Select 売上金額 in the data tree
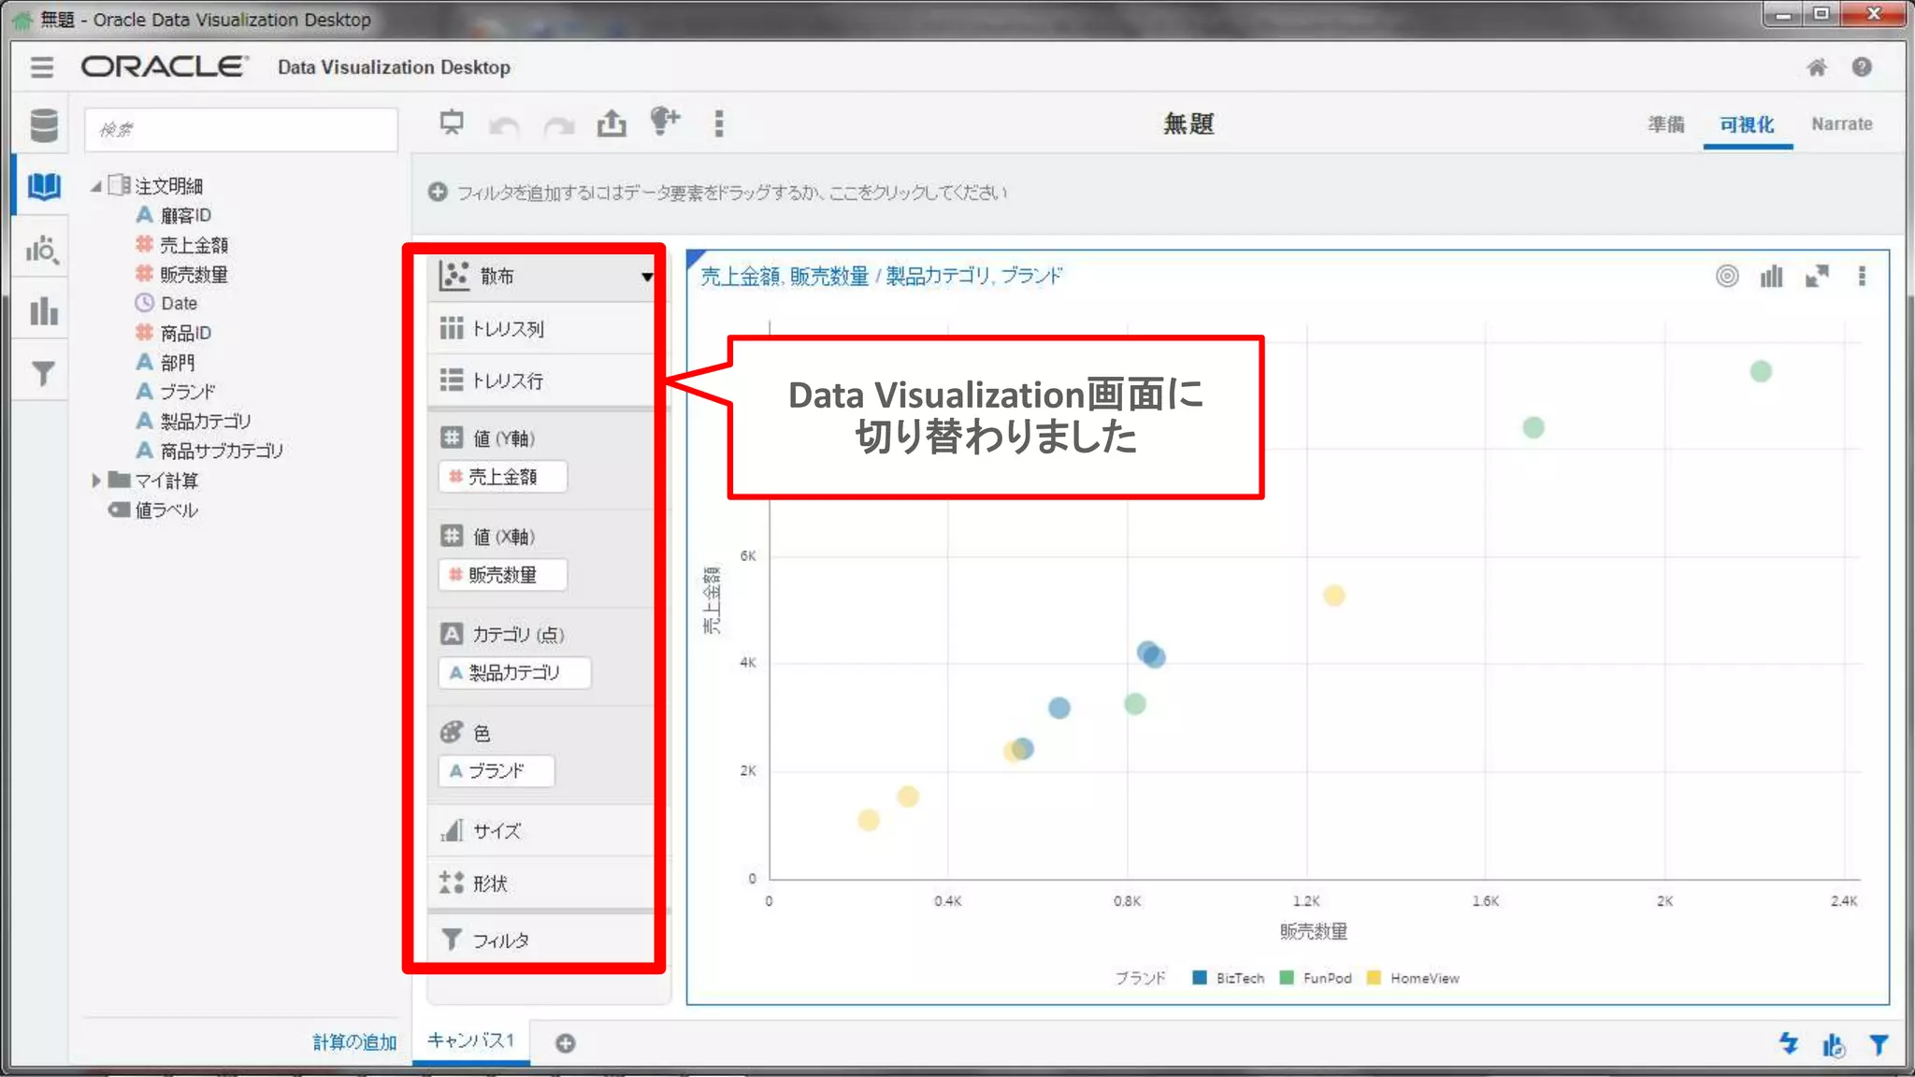The height and width of the screenshot is (1077, 1915). [x=194, y=245]
